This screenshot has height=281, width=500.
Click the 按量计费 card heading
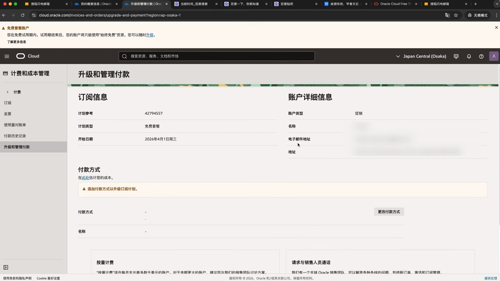point(105,263)
